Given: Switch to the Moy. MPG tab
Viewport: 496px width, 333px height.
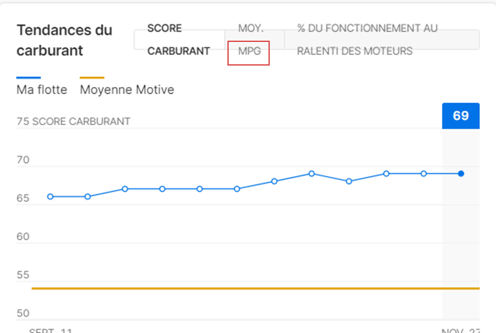Looking at the screenshot, I should (254, 40).
